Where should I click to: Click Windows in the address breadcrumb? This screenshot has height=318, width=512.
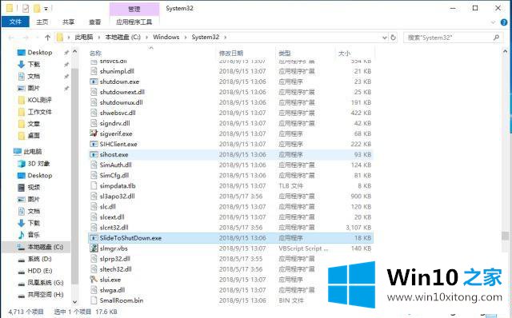coord(166,38)
